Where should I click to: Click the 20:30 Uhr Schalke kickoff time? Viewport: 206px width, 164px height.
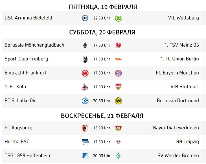102,101
